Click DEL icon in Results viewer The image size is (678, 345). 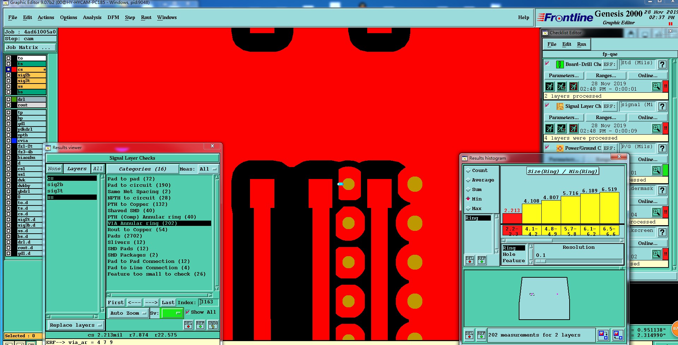point(188,325)
